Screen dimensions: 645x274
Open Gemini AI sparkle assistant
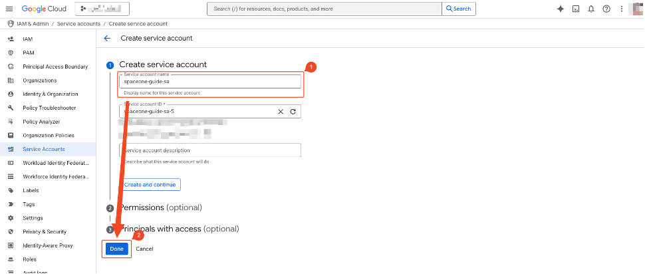560,9
